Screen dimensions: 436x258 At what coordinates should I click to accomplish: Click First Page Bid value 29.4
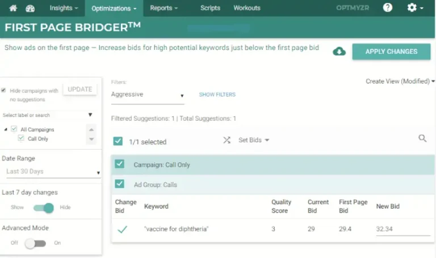tap(345, 229)
